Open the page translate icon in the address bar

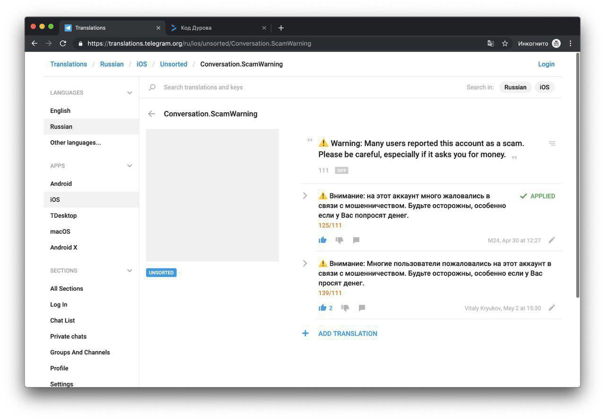coord(491,43)
